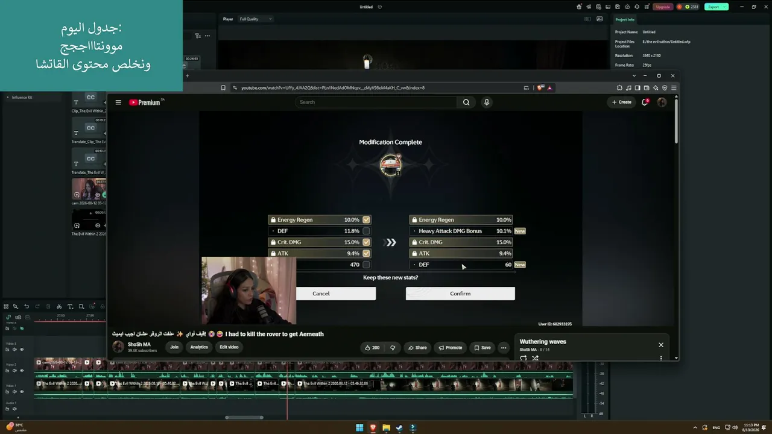This screenshot has width=772, height=434.
Task: Dislike the YouTube video
Action: coord(393,348)
